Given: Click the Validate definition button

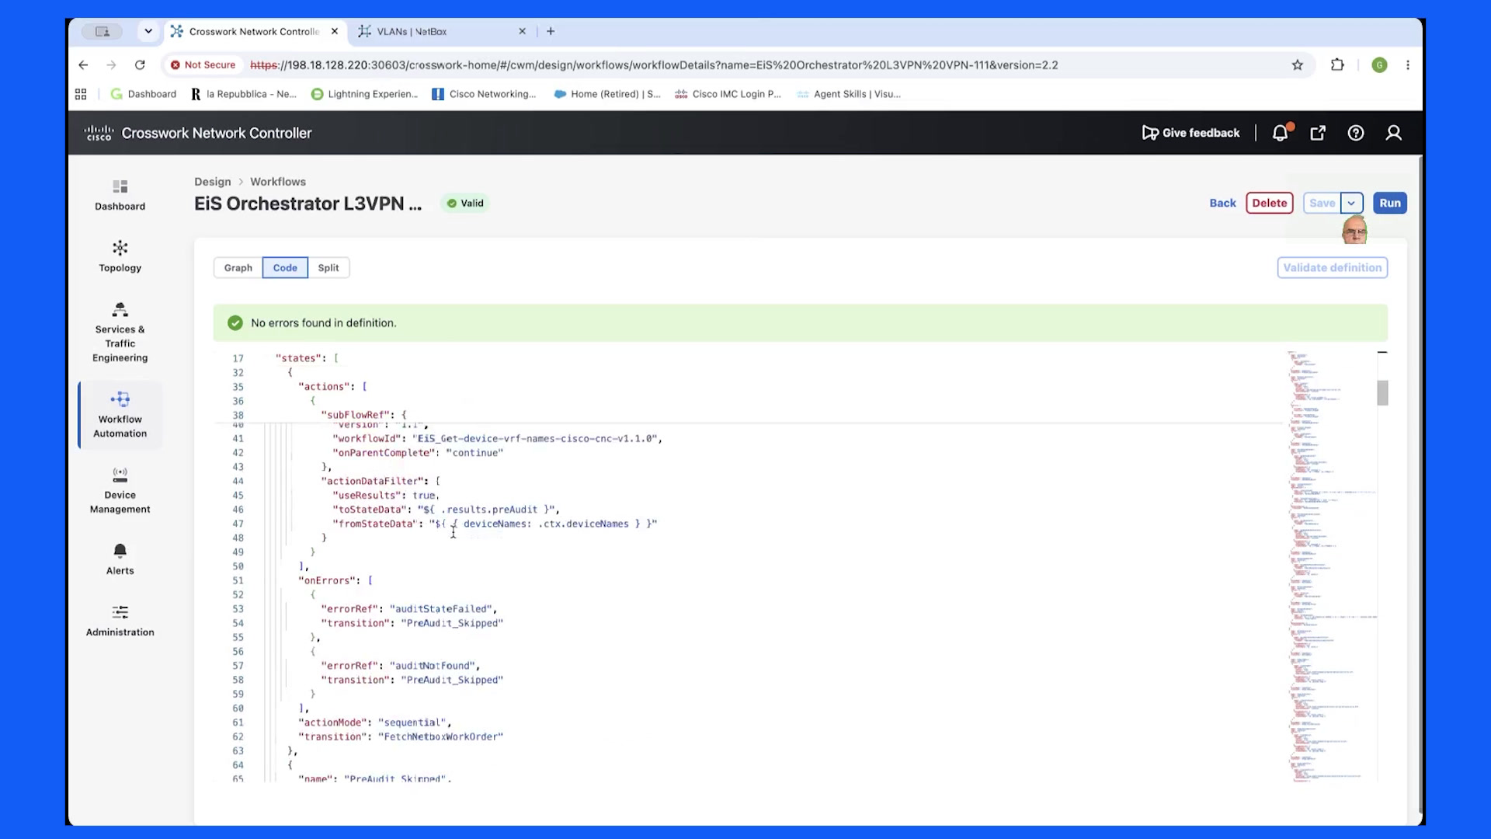Looking at the screenshot, I should tap(1333, 268).
